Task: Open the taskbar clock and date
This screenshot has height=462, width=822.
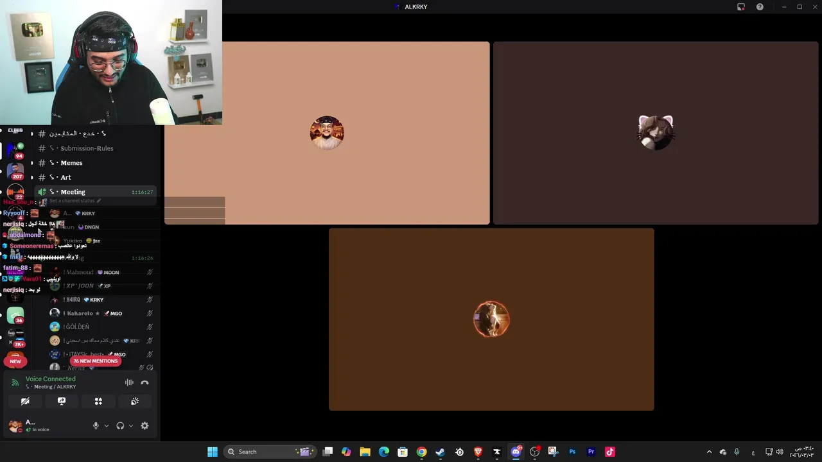Action: click(801, 452)
